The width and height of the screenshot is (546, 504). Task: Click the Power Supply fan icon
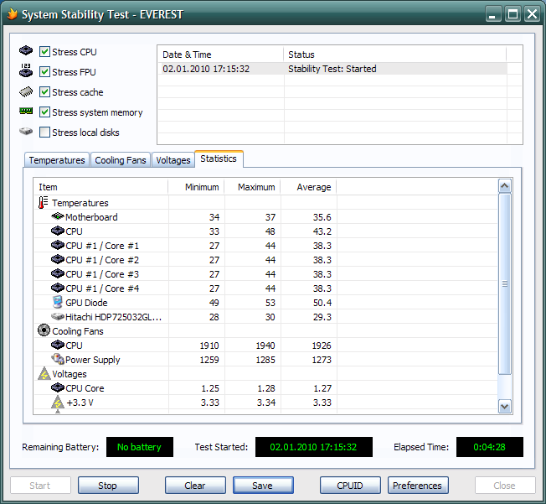tap(58, 360)
